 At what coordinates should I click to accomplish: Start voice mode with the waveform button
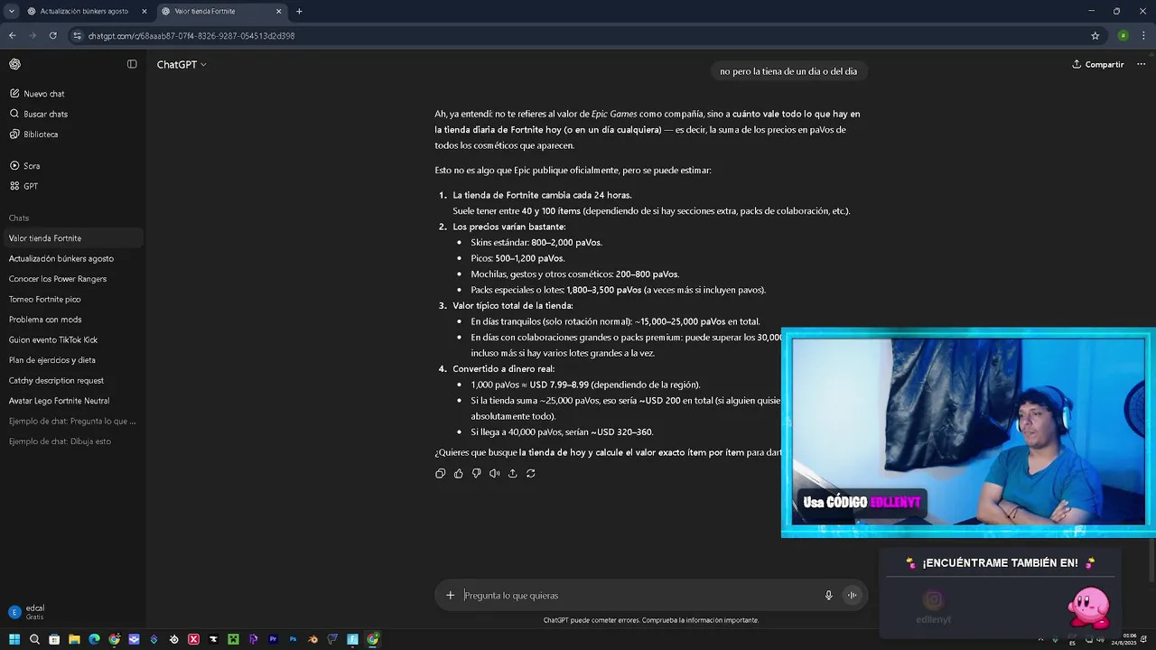(x=852, y=595)
